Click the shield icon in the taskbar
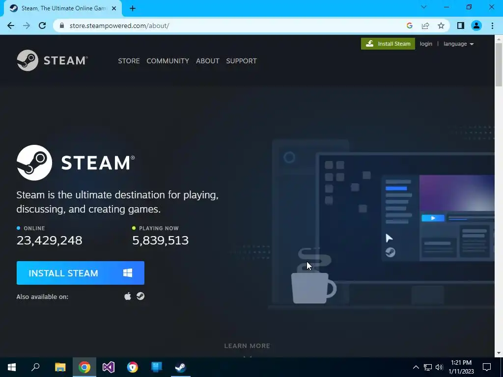 pyautogui.click(x=133, y=367)
